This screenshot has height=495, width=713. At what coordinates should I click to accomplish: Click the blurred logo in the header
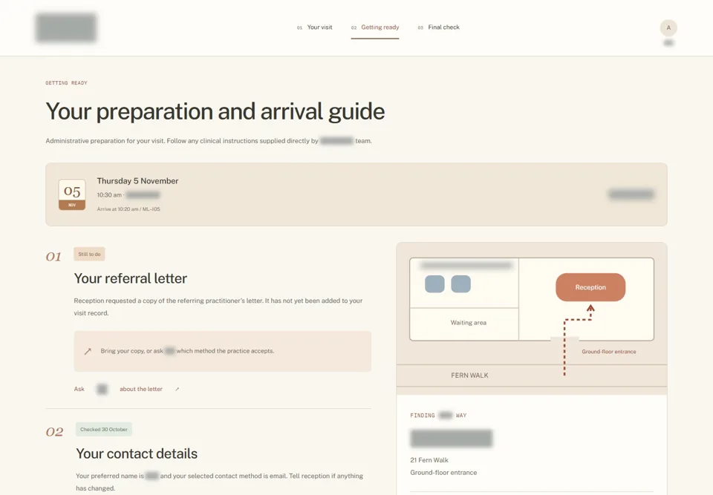(66, 27)
